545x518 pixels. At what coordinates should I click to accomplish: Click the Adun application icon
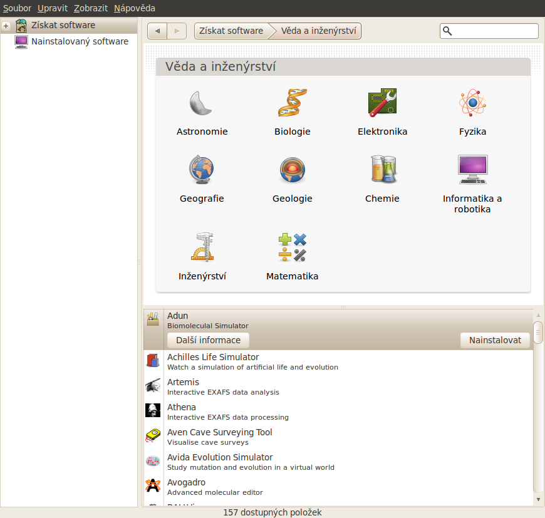[153, 319]
